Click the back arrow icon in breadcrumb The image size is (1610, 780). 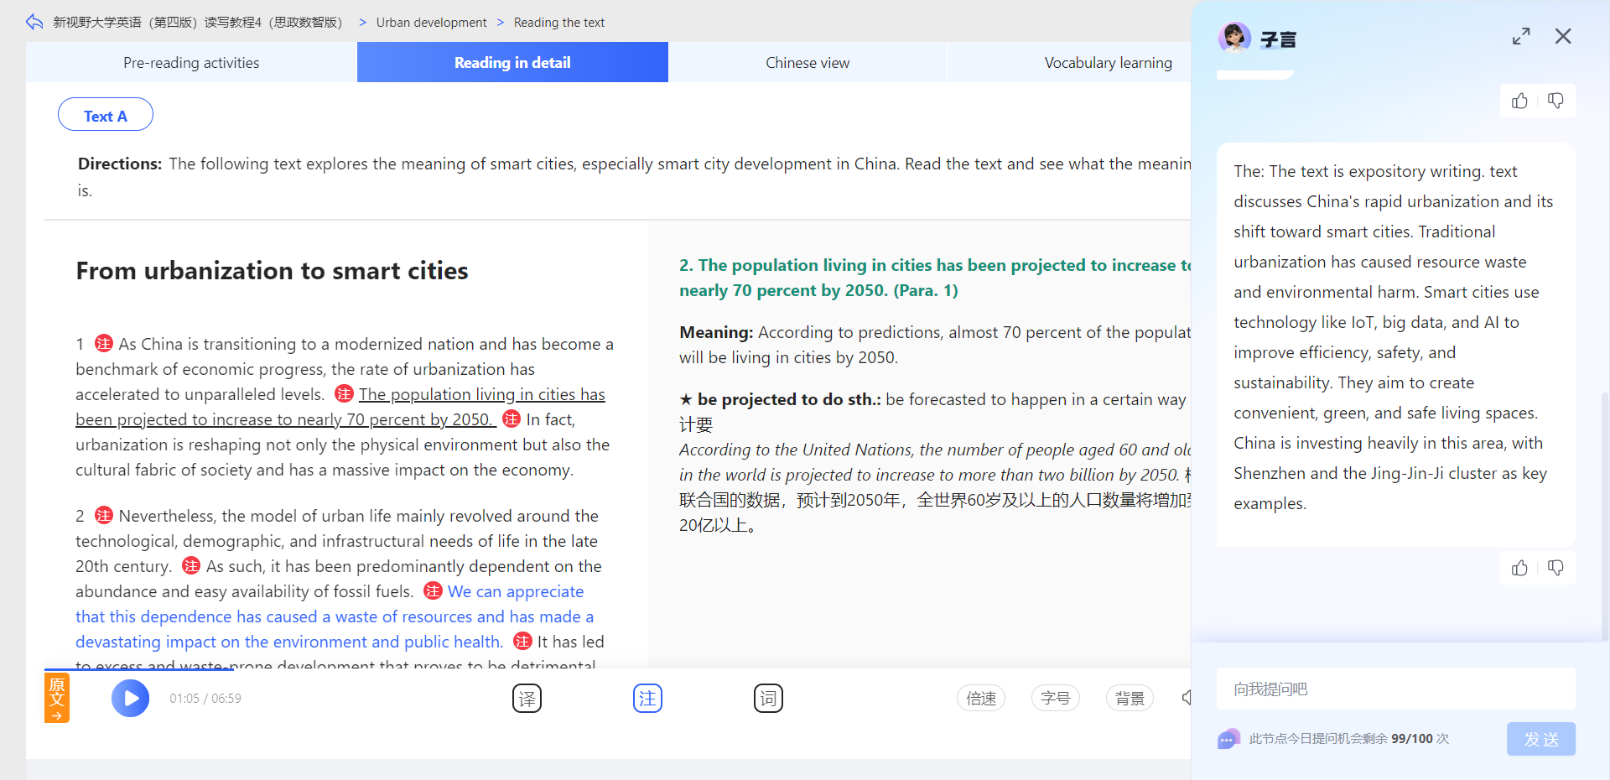coord(34,22)
